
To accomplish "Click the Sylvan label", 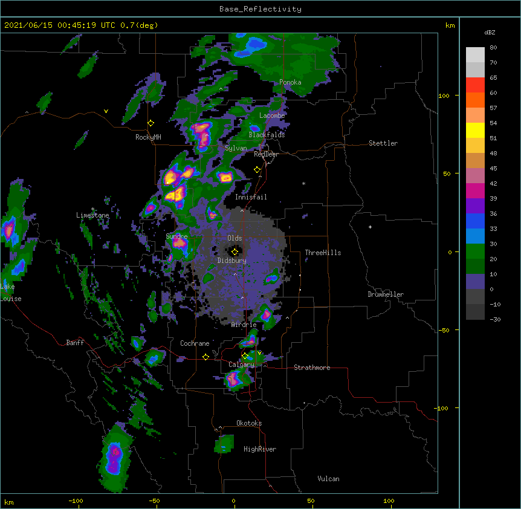I will click(236, 148).
